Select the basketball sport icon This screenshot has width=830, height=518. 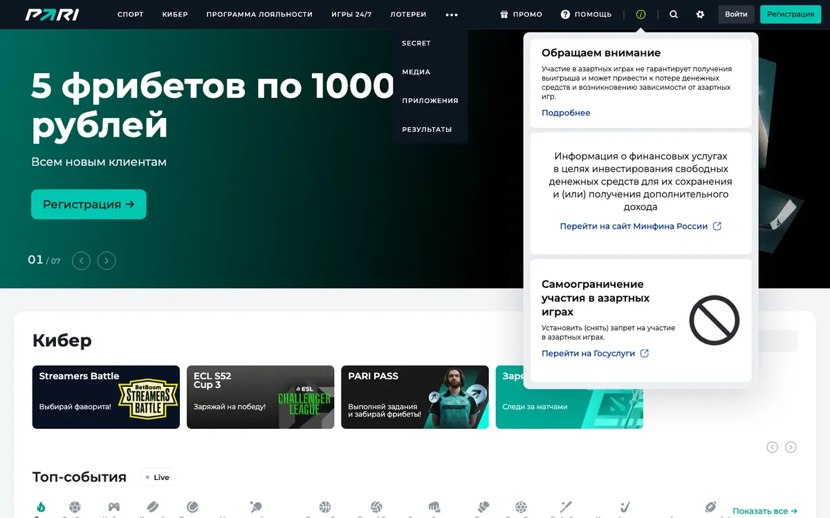coord(325,507)
